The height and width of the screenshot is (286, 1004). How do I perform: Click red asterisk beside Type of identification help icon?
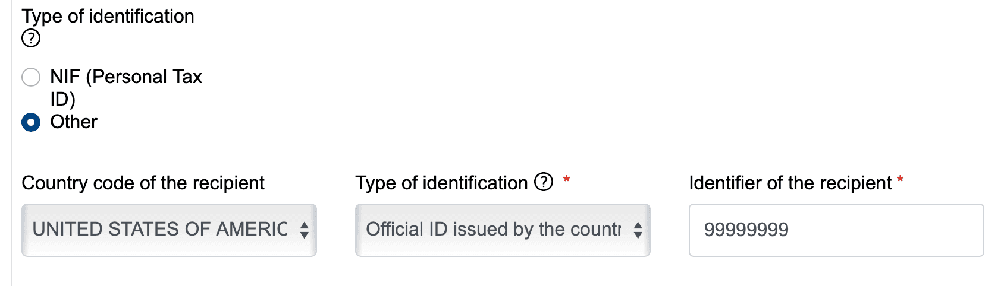pyautogui.click(x=566, y=179)
